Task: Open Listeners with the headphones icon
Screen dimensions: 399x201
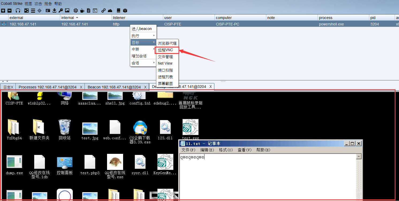Action: point(18,11)
